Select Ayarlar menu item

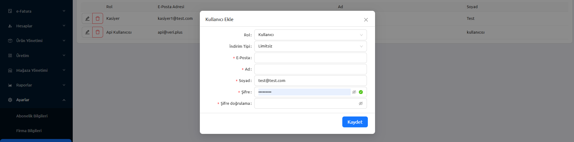coord(36,100)
